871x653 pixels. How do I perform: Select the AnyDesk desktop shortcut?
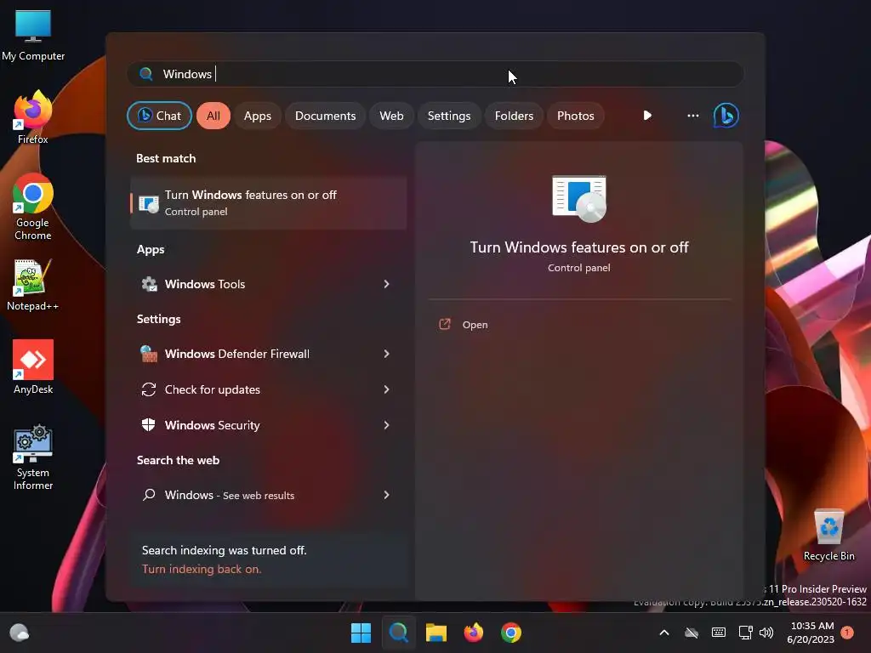(x=33, y=367)
